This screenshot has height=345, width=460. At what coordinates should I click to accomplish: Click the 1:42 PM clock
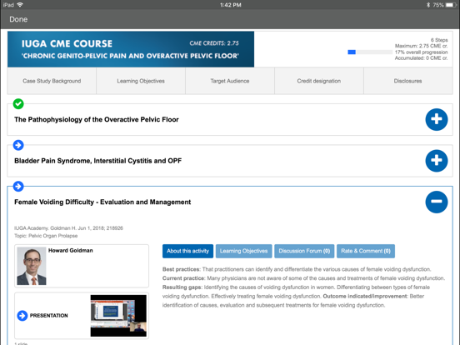coord(231,5)
